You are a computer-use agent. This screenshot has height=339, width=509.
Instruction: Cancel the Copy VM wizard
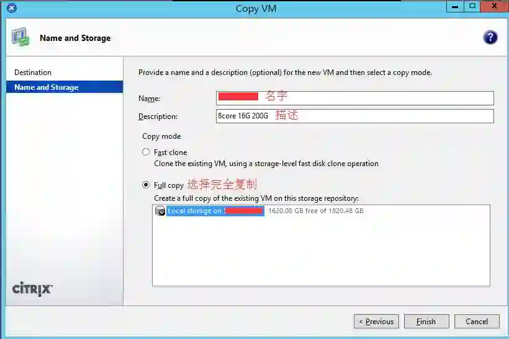coord(477,321)
